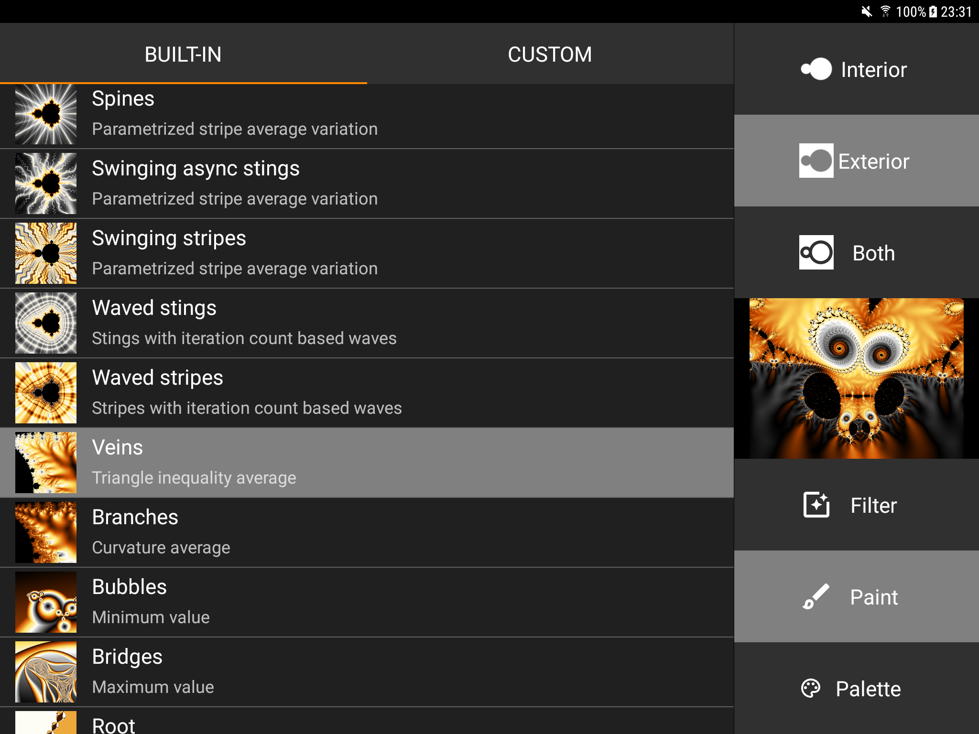Image resolution: width=979 pixels, height=734 pixels.
Task: Click the Exterior coloring icon
Action: [x=816, y=161]
